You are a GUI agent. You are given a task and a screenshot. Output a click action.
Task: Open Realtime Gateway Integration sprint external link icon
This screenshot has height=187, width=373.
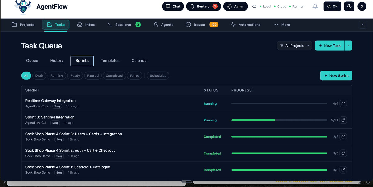[343, 103]
